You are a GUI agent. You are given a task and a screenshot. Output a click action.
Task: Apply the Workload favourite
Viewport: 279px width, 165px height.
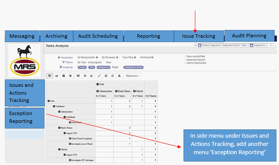click(x=146, y=57)
